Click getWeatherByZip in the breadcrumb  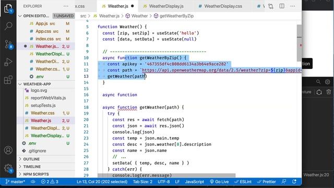(176, 16)
